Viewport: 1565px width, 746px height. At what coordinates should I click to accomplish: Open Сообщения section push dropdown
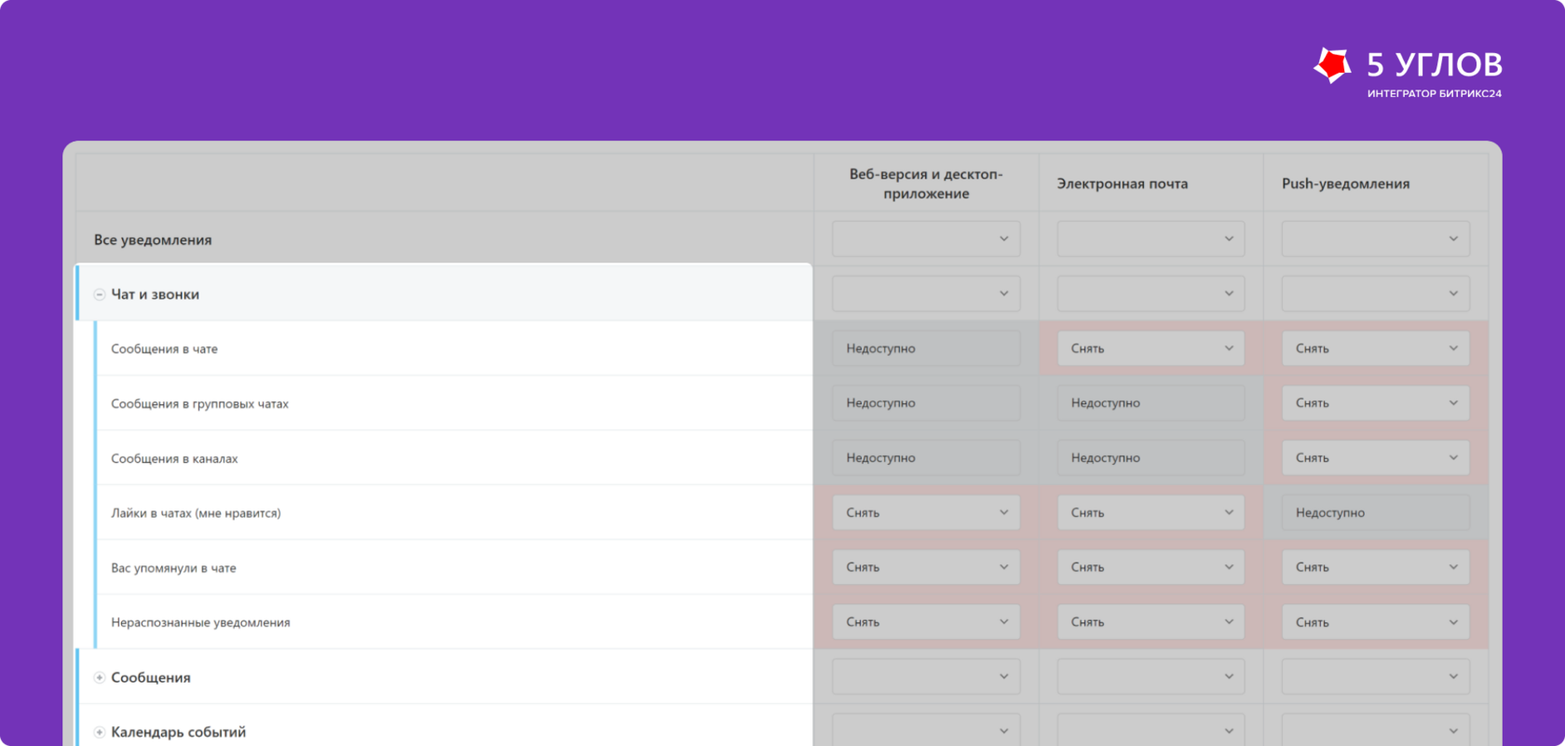click(x=1376, y=677)
